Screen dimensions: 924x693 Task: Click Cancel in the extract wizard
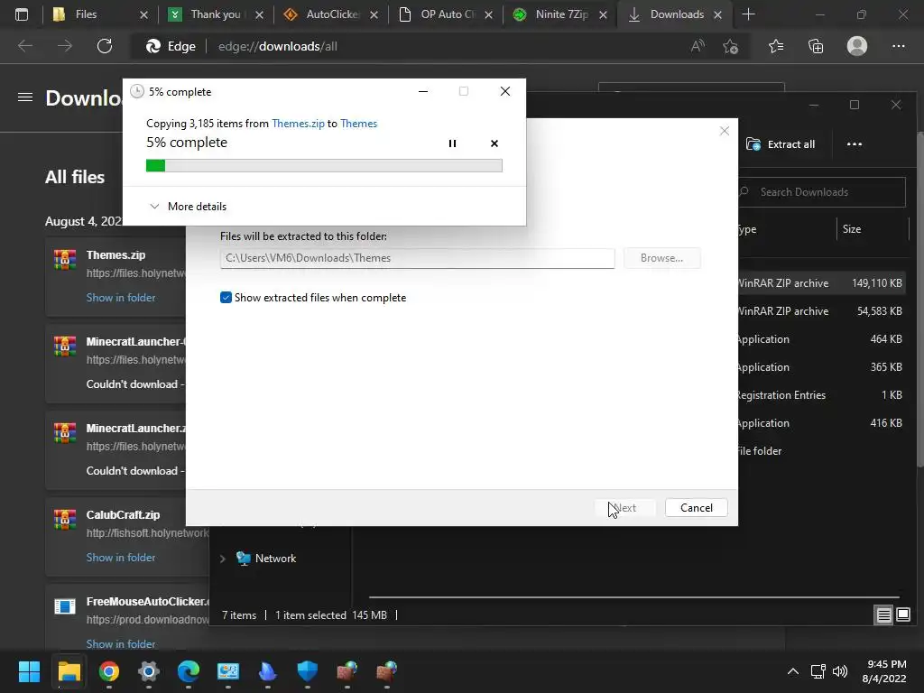tap(696, 508)
